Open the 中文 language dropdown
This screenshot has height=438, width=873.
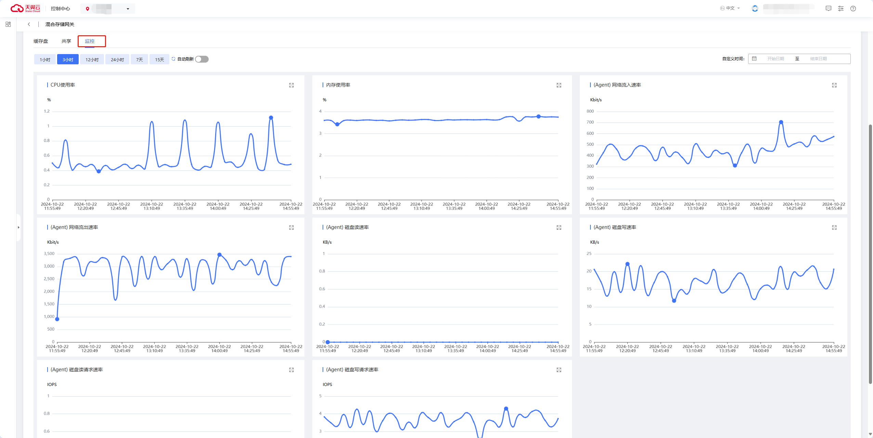coord(730,8)
